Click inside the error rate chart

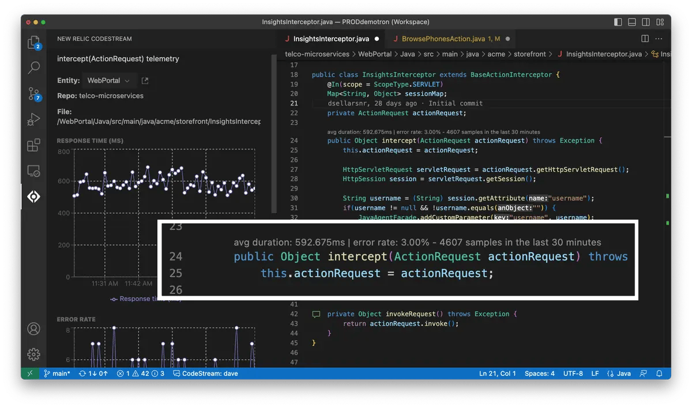pyautogui.click(x=164, y=347)
